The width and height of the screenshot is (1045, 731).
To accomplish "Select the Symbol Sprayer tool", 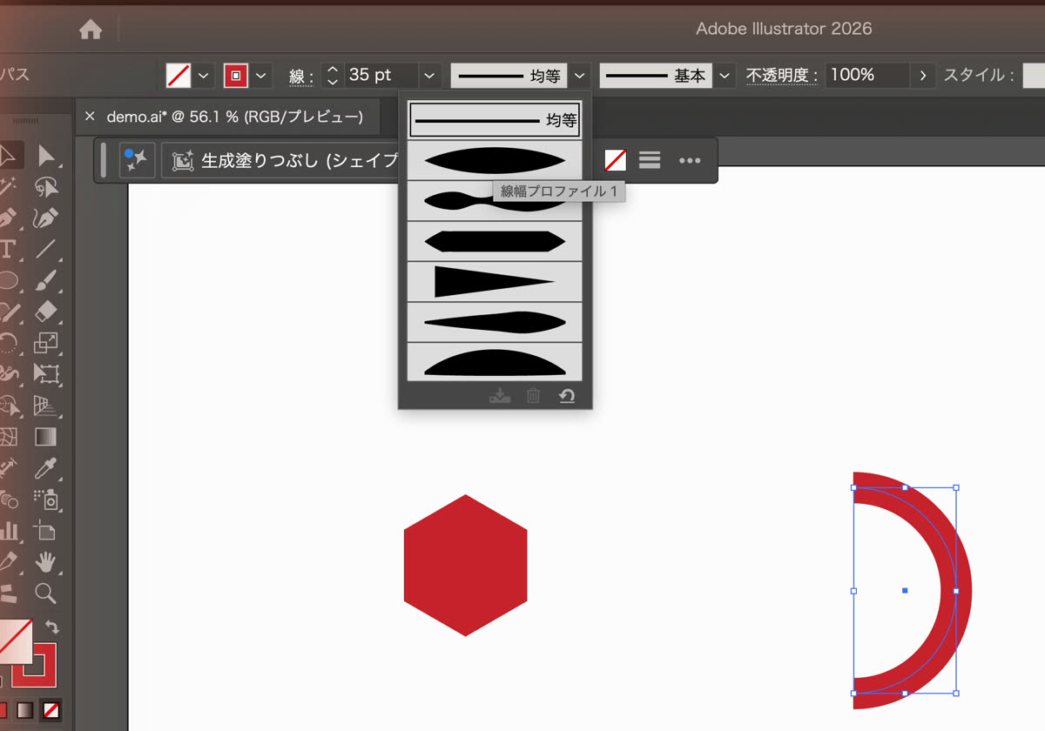I will point(46,500).
